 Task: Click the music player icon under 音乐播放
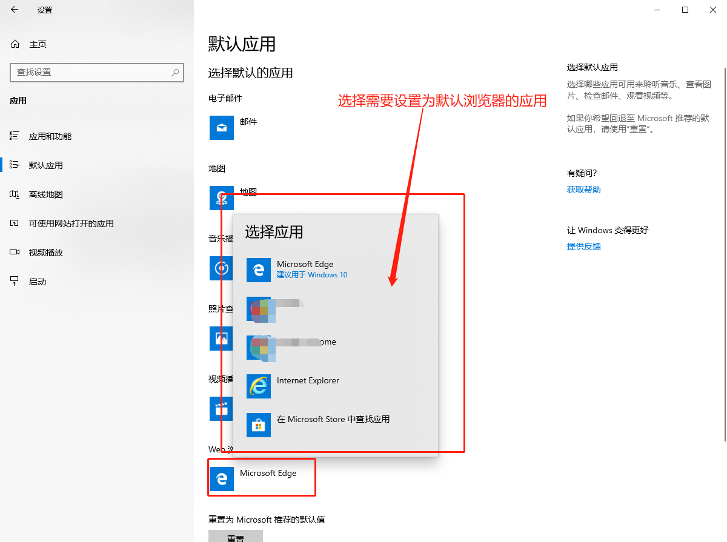221,268
